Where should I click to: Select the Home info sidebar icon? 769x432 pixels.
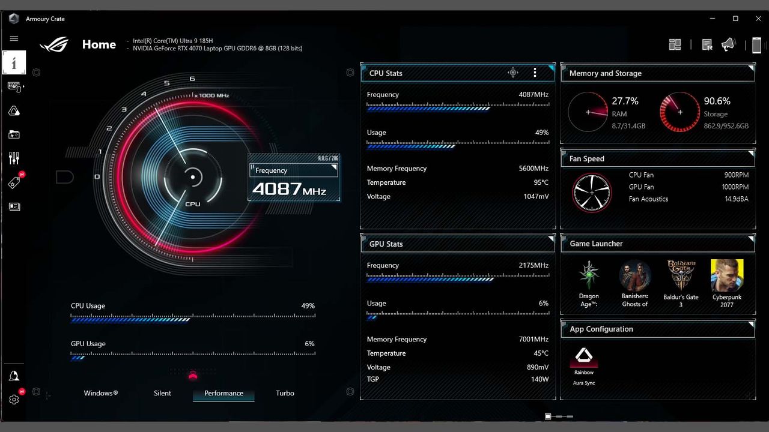pyautogui.click(x=14, y=62)
